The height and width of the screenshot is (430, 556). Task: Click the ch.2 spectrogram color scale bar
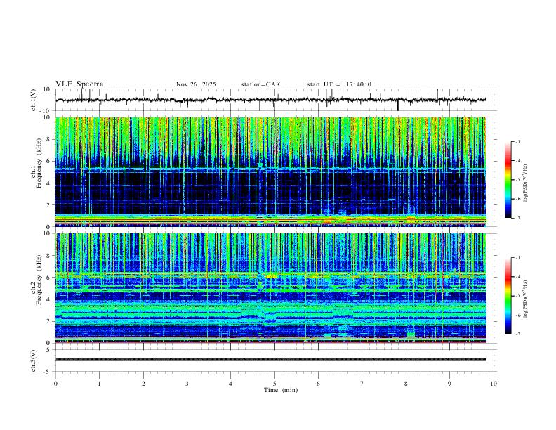[508, 296]
